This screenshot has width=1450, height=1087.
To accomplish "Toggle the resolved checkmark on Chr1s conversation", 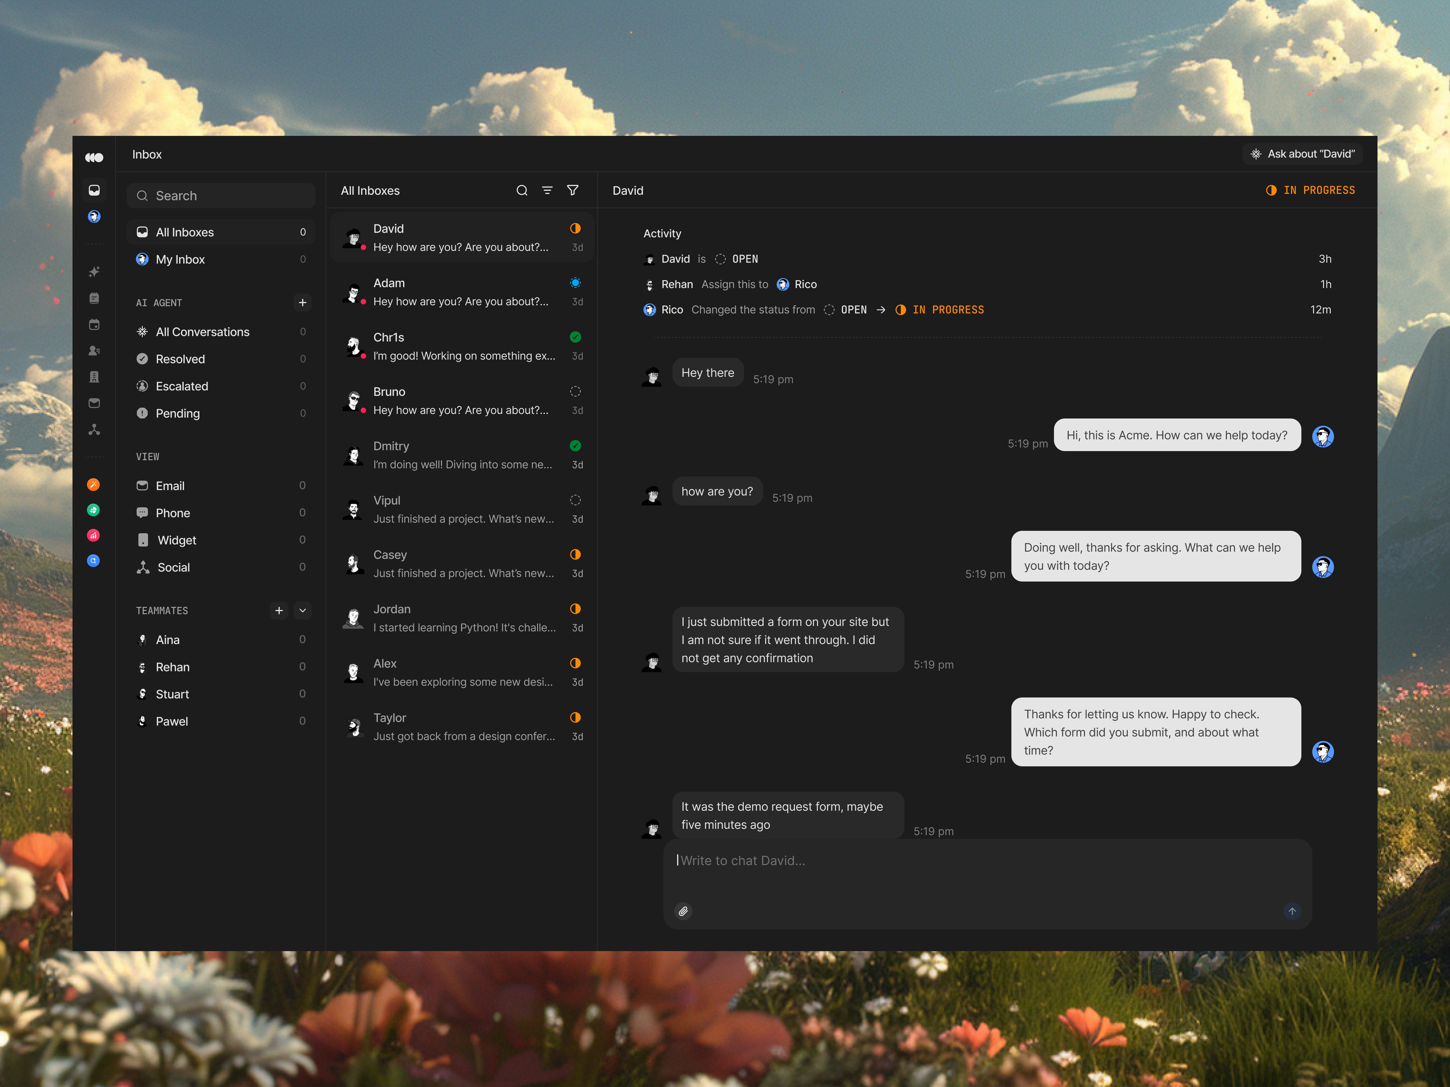I will click(575, 337).
